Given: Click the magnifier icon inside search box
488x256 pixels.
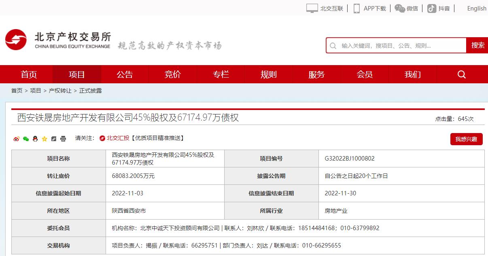Looking at the screenshot, I should point(333,46).
